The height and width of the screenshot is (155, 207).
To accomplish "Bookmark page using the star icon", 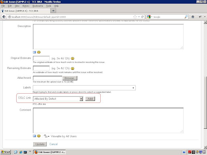I will [135, 17].
